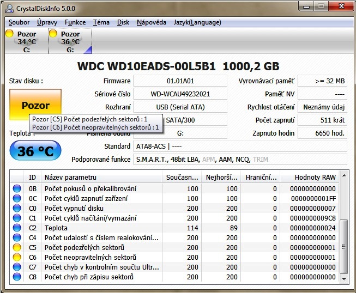
Task: Select row Počet pokusů o překalibrování
Action: [x=174, y=188]
